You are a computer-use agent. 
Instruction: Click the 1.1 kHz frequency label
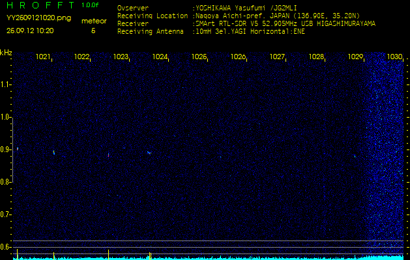pos(5,84)
